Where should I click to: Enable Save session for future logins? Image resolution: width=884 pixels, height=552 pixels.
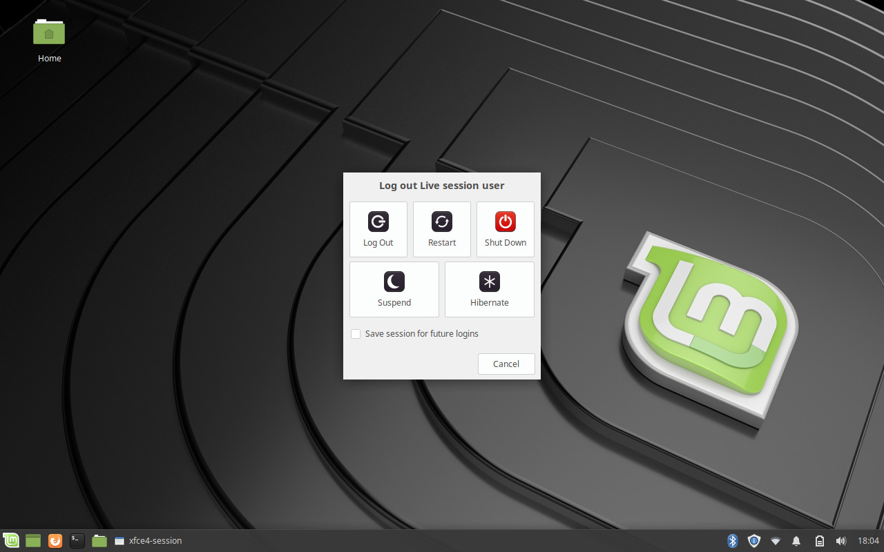(356, 333)
